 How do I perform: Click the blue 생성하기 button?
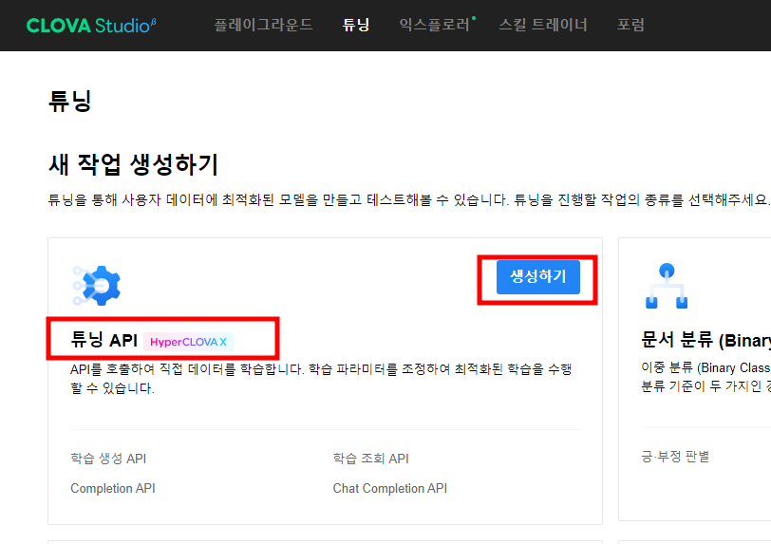(538, 277)
